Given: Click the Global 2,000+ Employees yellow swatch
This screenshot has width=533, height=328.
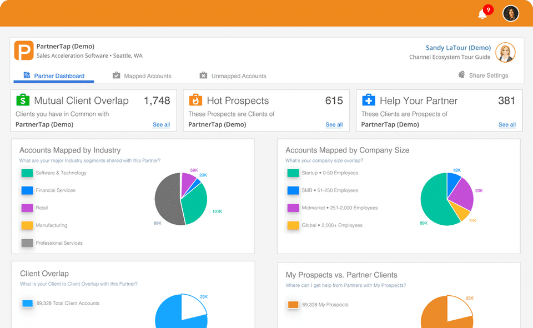Looking at the screenshot, I should [293, 225].
